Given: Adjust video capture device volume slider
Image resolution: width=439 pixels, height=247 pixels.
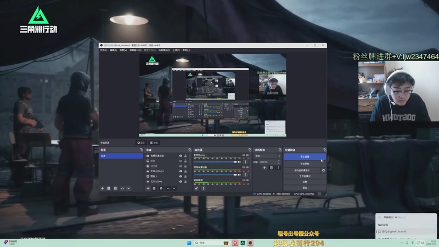Looking at the screenshot, I should click(215, 175).
